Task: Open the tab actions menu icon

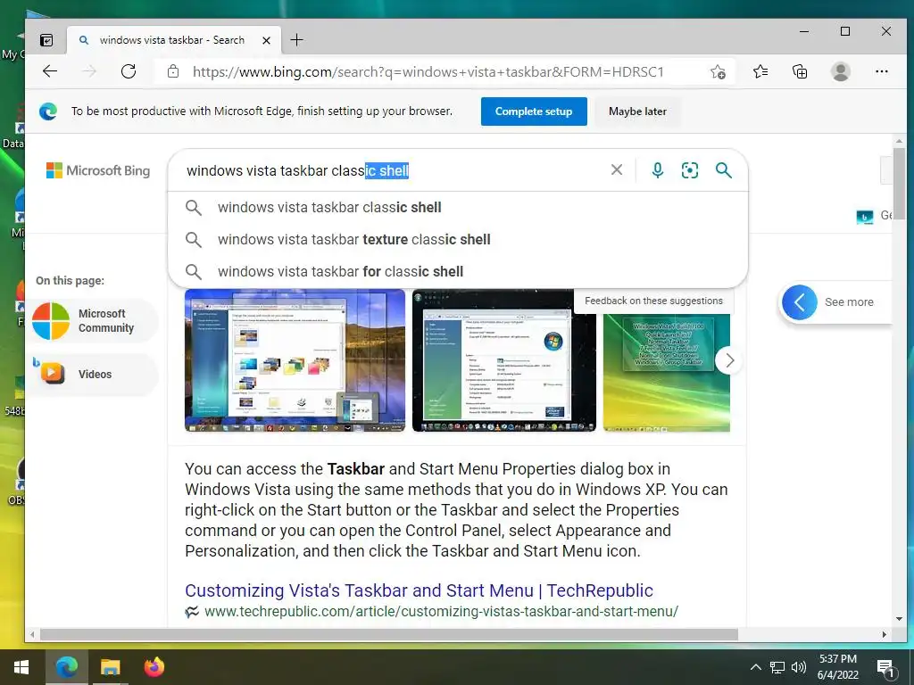Action: click(46, 40)
